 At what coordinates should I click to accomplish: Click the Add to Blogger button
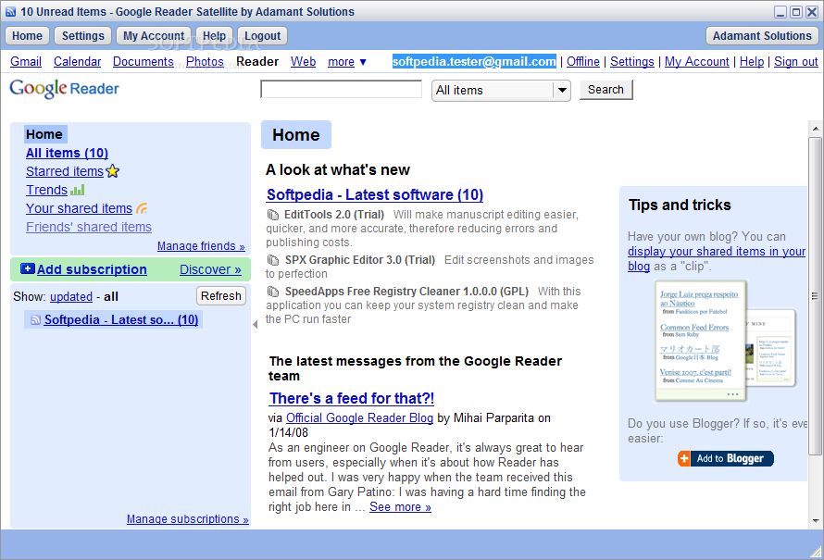(725, 458)
